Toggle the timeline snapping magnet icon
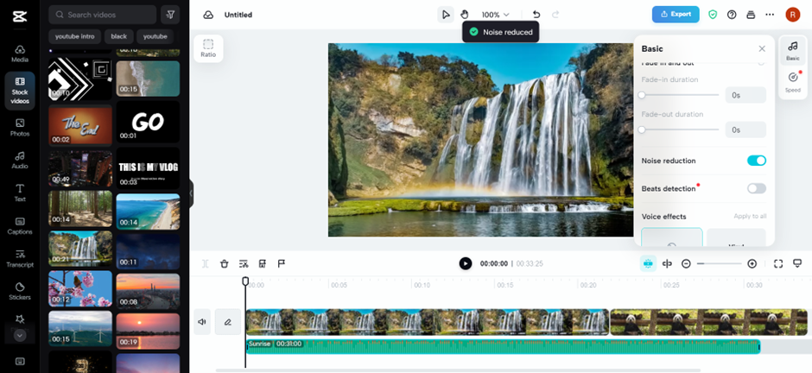The height and width of the screenshot is (373, 812). tap(648, 264)
